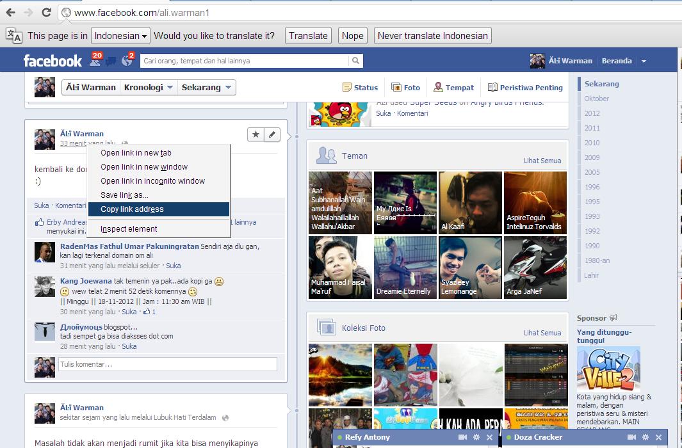Reload the page with the refresh icon
Viewport: 682px width, 448px height.
[47, 12]
